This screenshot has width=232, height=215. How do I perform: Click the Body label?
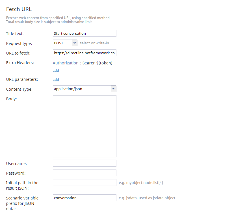(x=11, y=99)
